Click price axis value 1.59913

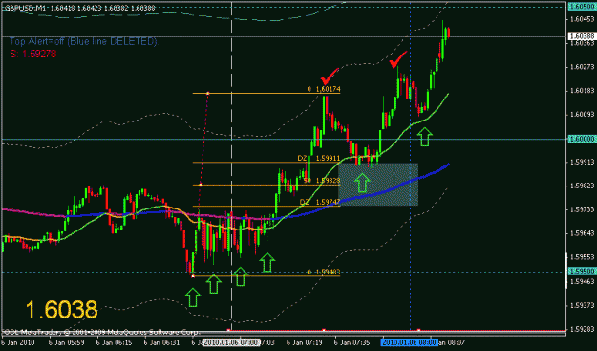click(x=583, y=162)
